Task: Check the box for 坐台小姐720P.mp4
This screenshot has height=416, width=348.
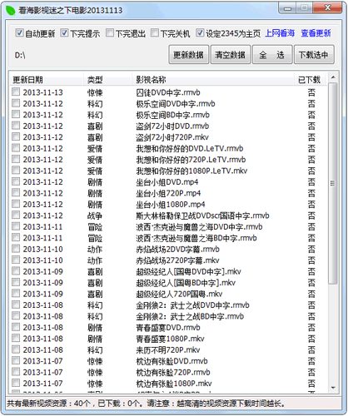Action: 16,192
